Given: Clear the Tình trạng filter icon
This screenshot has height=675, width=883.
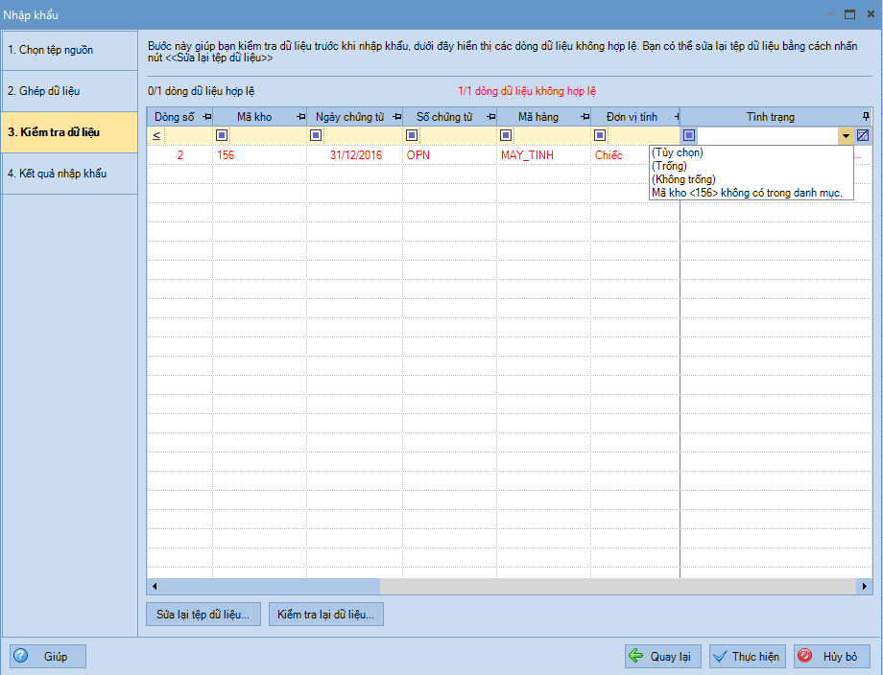Looking at the screenshot, I should pyautogui.click(x=862, y=135).
